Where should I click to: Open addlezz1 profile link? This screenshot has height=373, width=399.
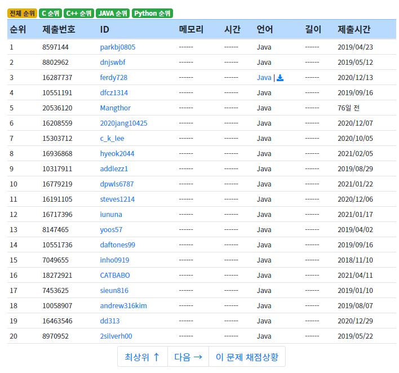click(x=114, y=169)
